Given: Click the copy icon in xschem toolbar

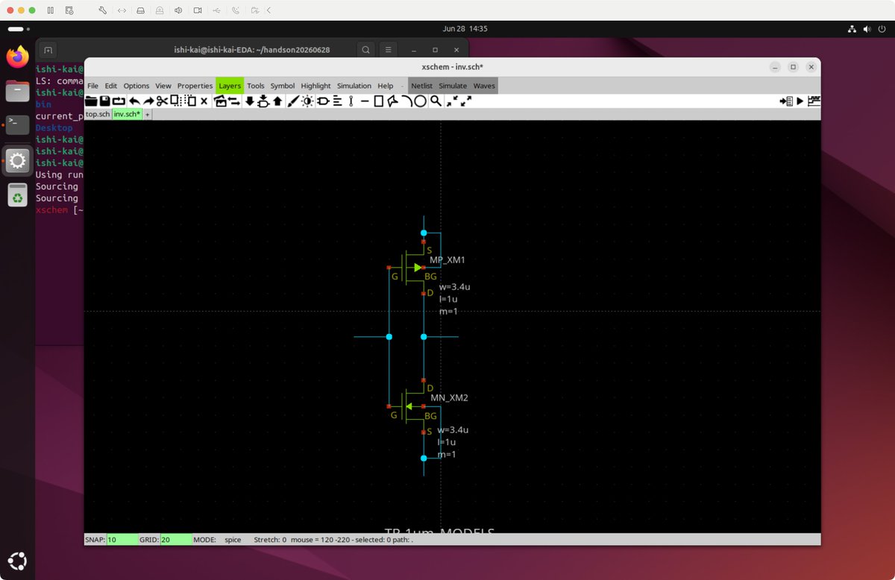Looking at the screenshot, I should coord(175,101).
